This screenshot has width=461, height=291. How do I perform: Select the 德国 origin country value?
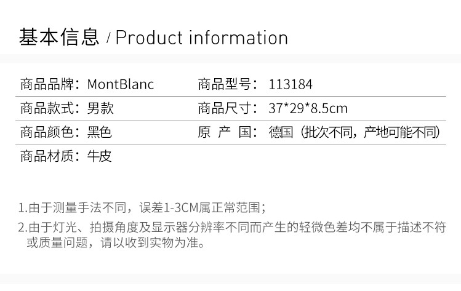pos(281,132)
